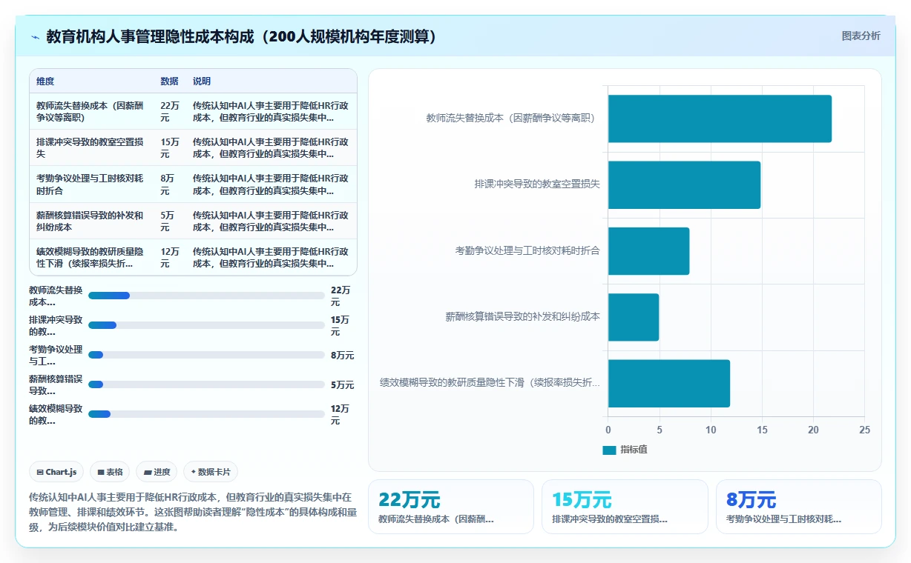Click the chart bar for 薪酬核算错误导致的补发
911x563 pixels.
click(634, 317)
